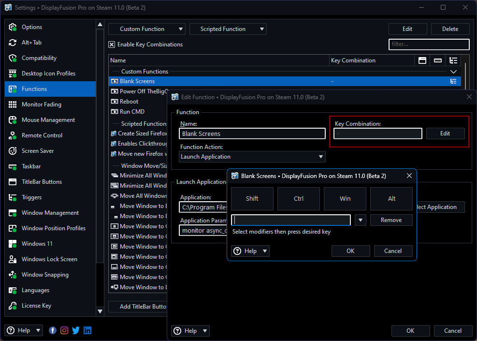Open the Custom Function dropdown

(147, 29)
